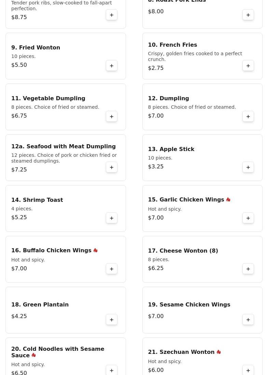The width and height of the screenshot is (268, 375).
Task: Add Shrimp Toast with plus icon
Action: coord(112,218)
